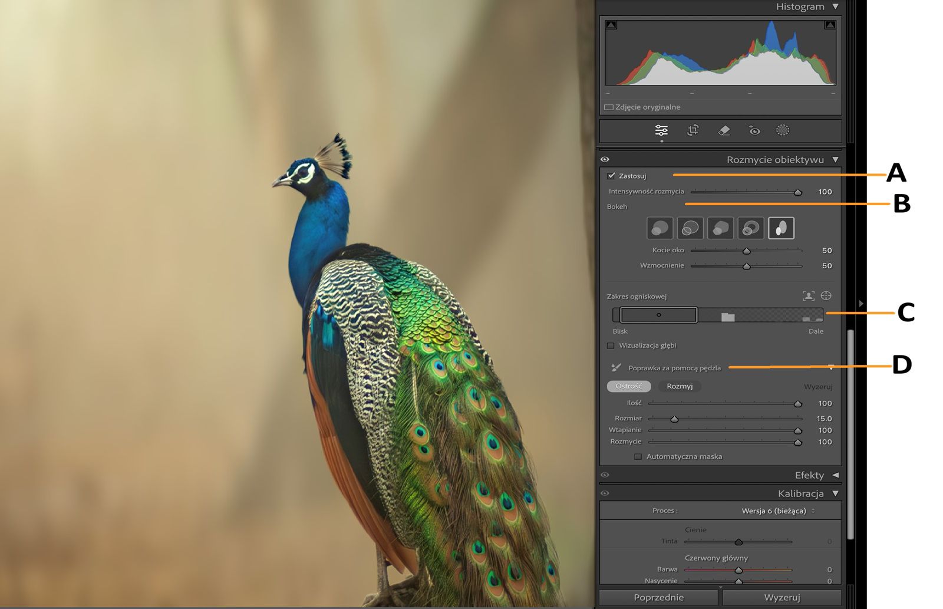
Task: Choose the Ring bokeh shape
Action: pyautogui.click(x=751, y=228)
